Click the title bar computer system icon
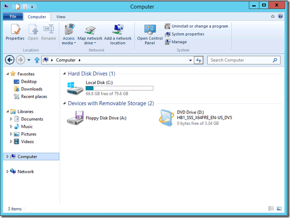This screenshot has height=218, width=290. (x=6, y=7)
